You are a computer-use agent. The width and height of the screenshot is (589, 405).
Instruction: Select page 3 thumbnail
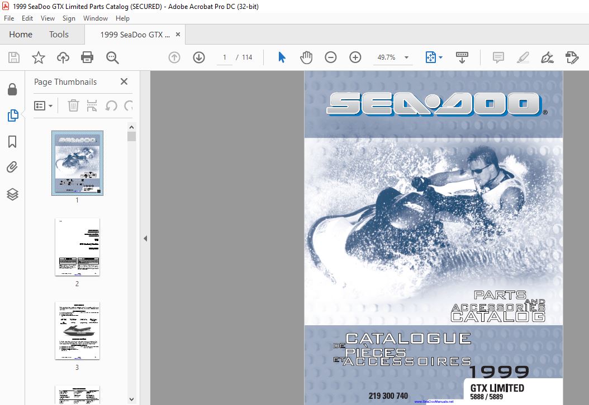[x=77, y=331]
